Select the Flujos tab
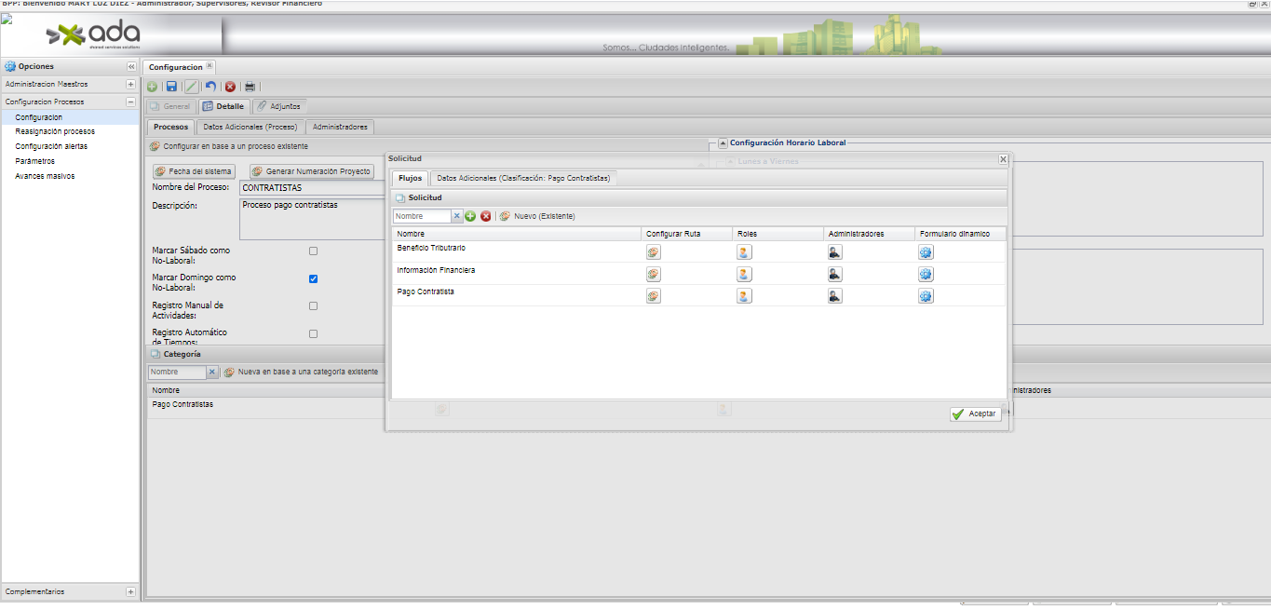The image size is (1271, 610). point(410,178)
